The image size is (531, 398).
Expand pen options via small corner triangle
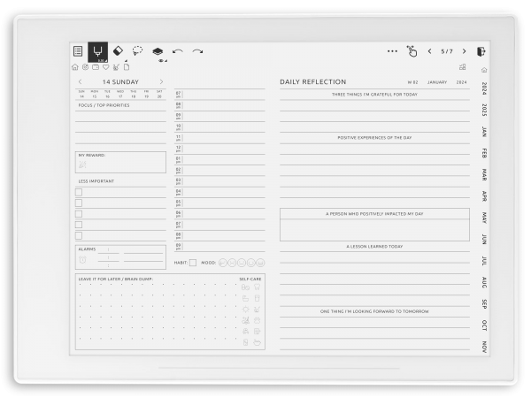[105, 60]
